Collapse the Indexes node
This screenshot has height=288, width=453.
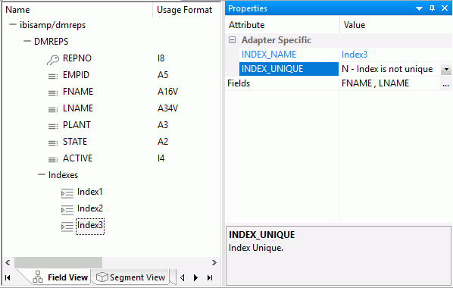42,174
